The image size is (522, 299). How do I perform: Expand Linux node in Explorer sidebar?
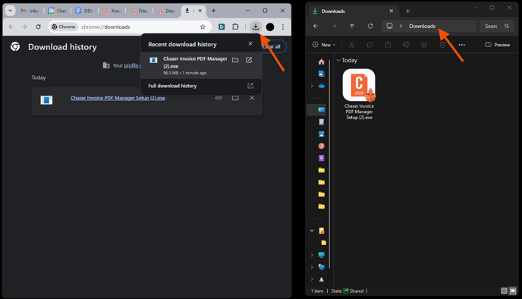(312, 279)
